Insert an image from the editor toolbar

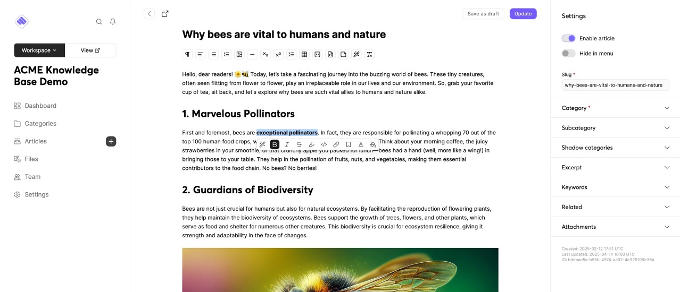point(239,54)
